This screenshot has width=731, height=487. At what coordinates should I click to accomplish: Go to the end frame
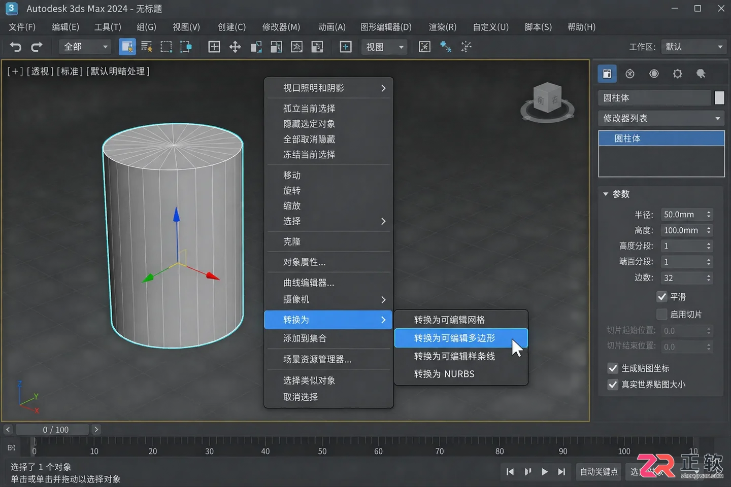tap(561, 472)
